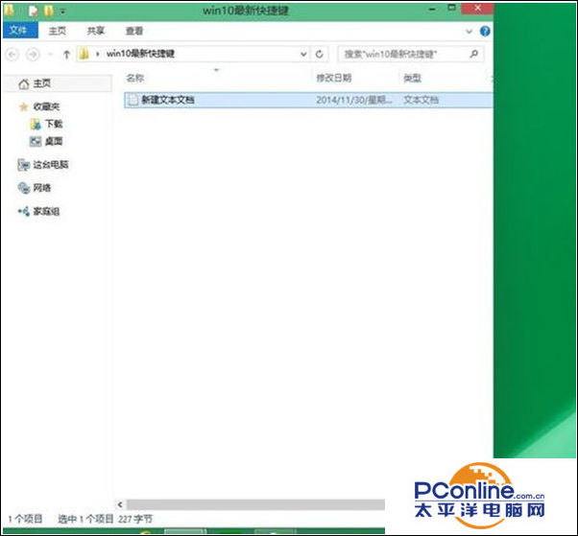Expand the address bar history dropdown

pos(303,55)
